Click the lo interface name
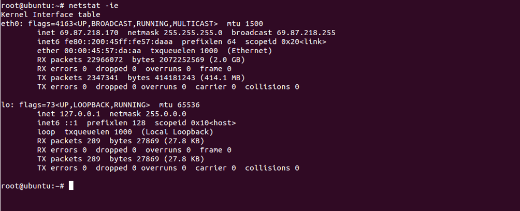 pos(6,105)
